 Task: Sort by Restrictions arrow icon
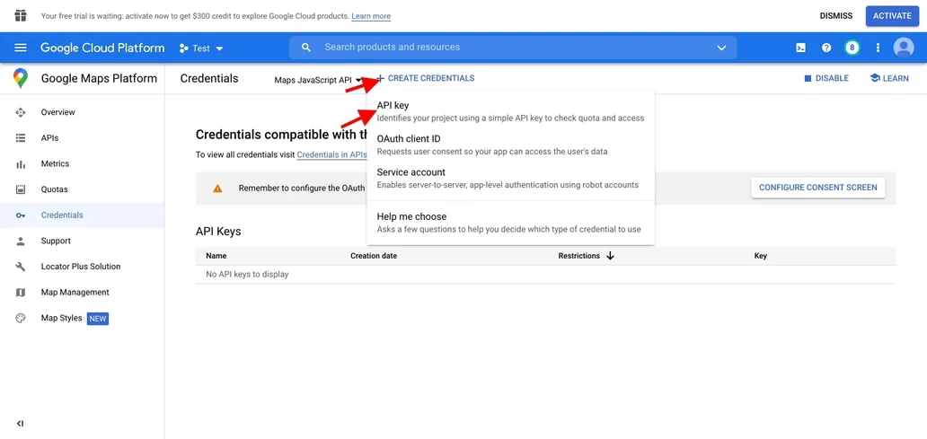pos(610,256)
